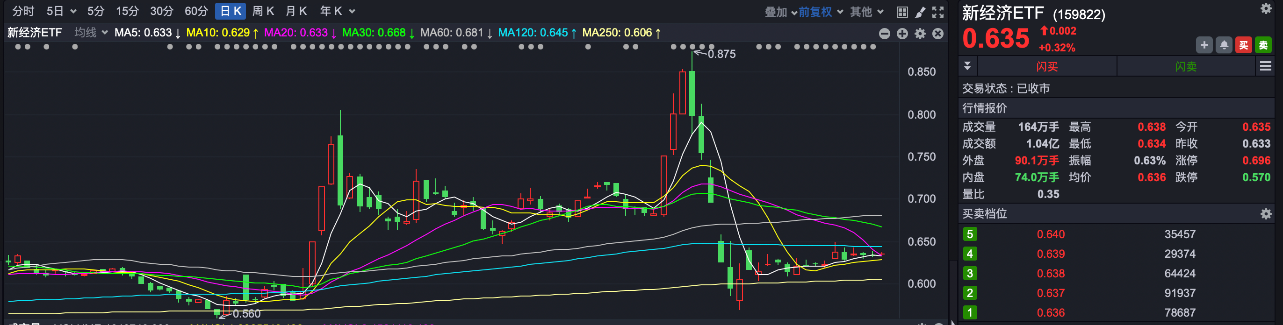Open the 叠加 overlay dropdown
This screenshot has width=1283, height=325.
[780, 12]
